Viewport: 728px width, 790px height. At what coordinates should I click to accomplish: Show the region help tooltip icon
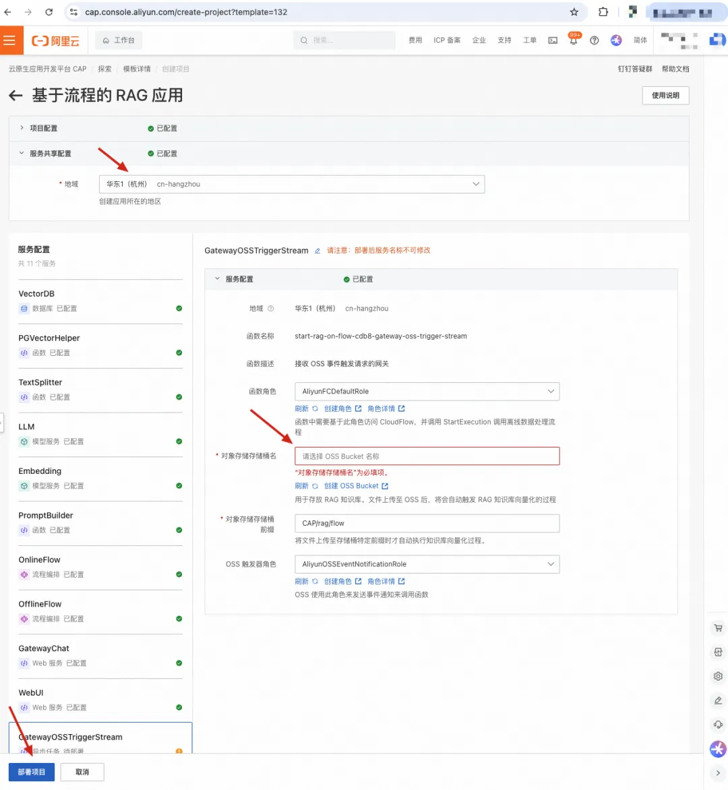(x=270, y=308)
